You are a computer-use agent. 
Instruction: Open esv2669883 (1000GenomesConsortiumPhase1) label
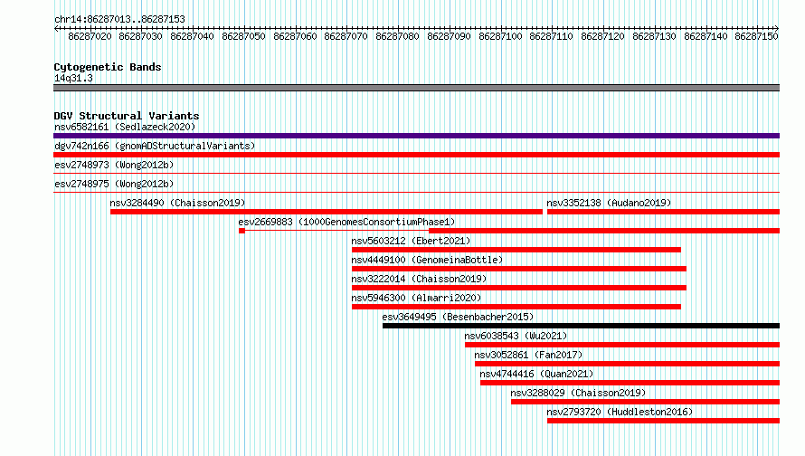(x=346, y=222)
